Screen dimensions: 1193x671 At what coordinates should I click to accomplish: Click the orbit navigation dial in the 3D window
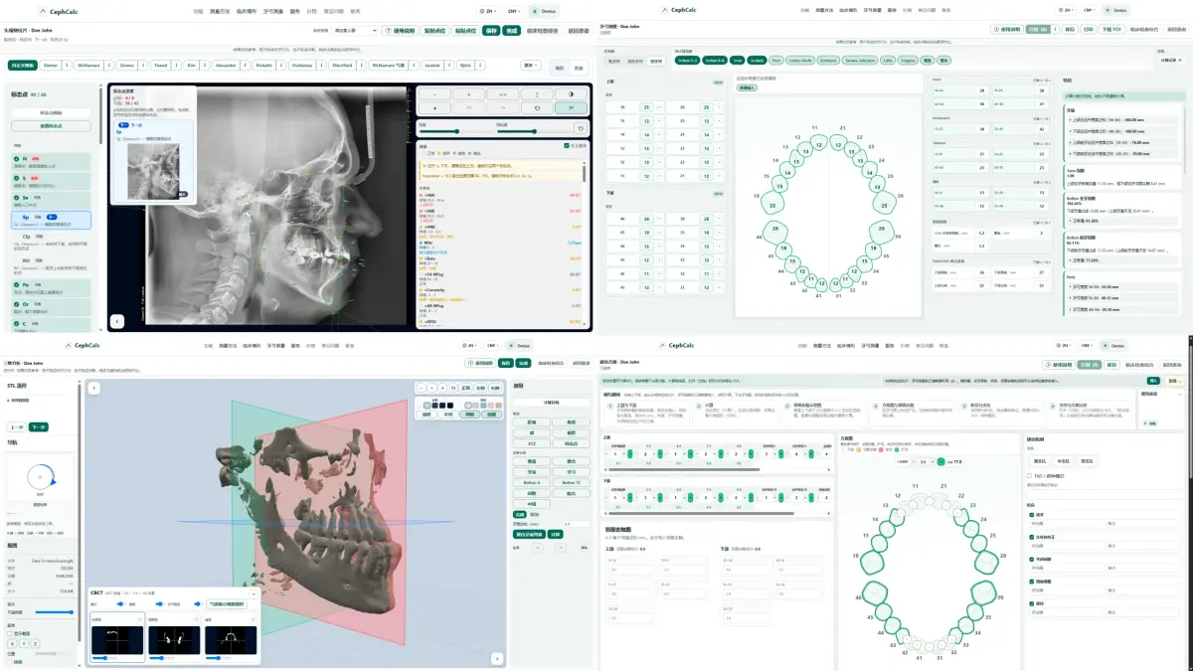click(x=40, y=479)
